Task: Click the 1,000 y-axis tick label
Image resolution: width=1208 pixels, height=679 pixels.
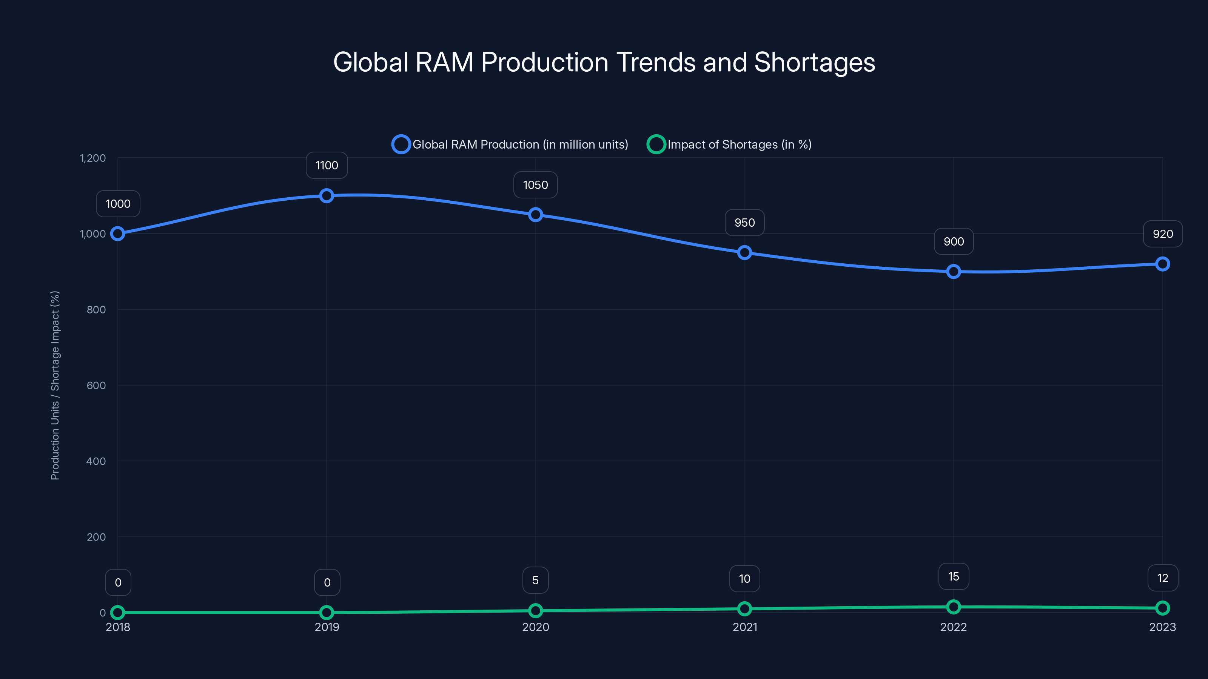Action: [x=93, y=234]
